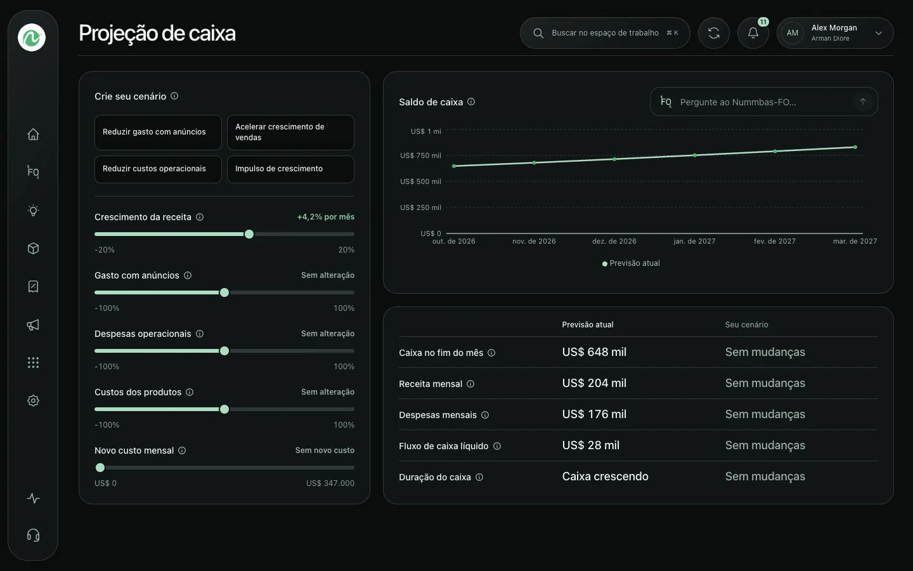Click the AM avatar circle
Viewport: 913px width, 571px height.
coord(793,33)
